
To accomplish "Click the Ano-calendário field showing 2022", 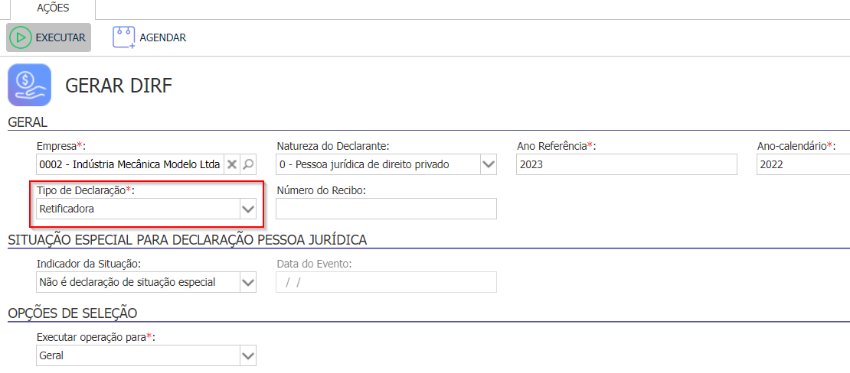I will point(803,164).
